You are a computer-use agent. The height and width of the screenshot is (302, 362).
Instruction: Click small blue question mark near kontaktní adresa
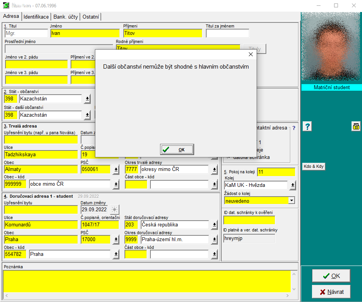tap(294, 128)
